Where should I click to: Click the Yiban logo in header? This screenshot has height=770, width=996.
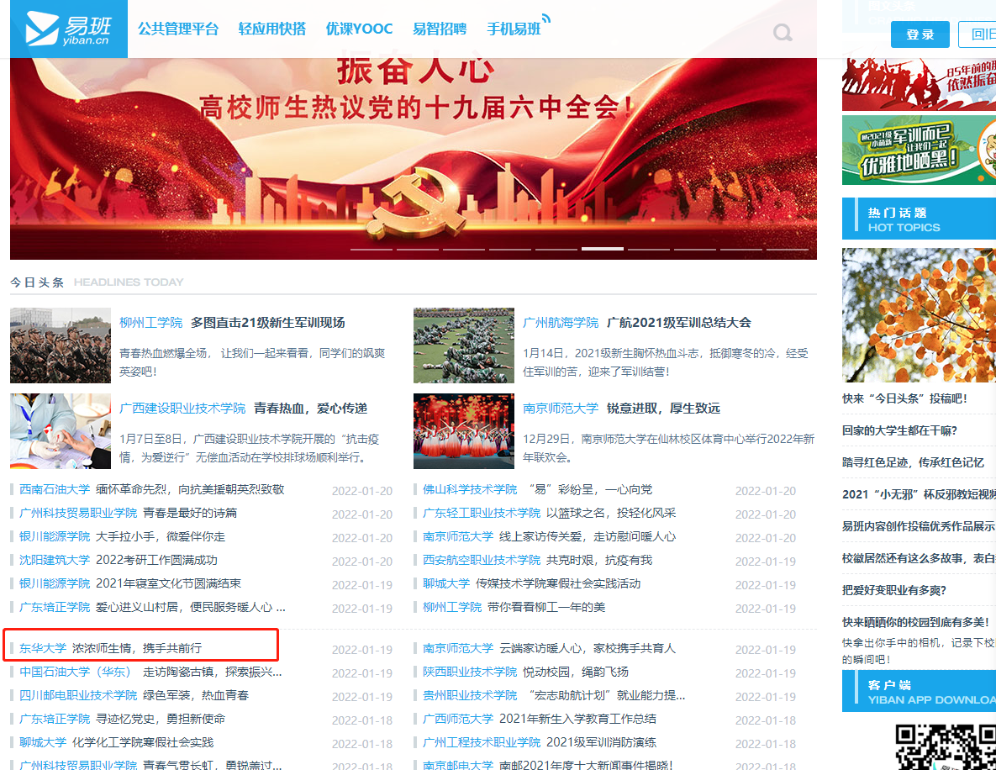point(69,29)
